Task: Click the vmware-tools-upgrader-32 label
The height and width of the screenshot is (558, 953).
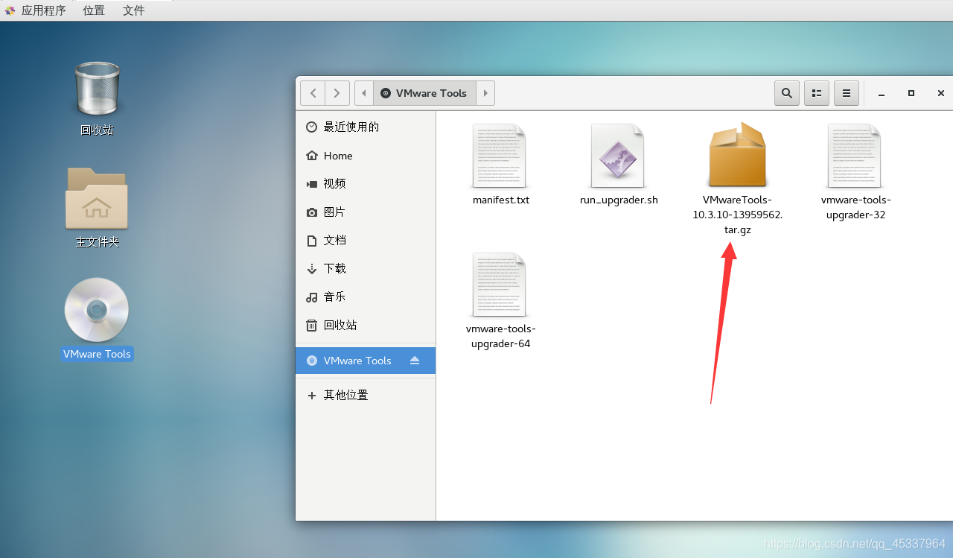Action: pyautogui.click(x=856, y=208)
